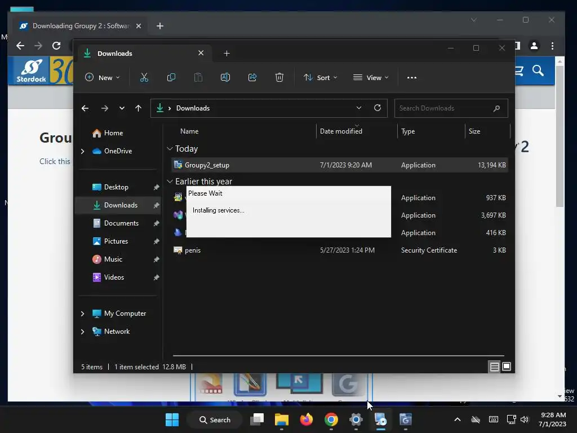Open Firefox from the taskbar
This screenshot has height=433, width=577.
point(306,419)
